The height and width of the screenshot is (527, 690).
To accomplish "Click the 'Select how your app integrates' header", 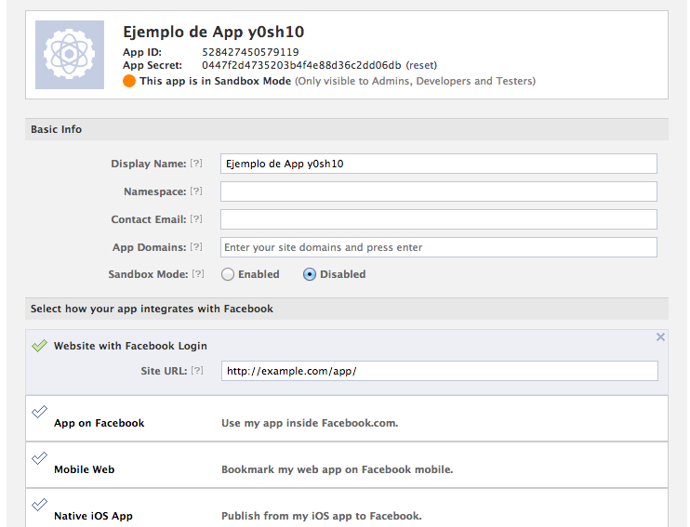I will pyautogui.click(x=347, y=309).
